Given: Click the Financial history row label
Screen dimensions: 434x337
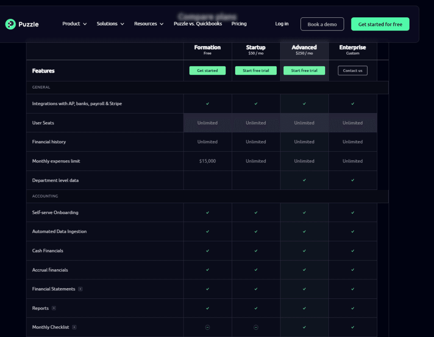Looking at the screenshot, I should pos(49,142).
